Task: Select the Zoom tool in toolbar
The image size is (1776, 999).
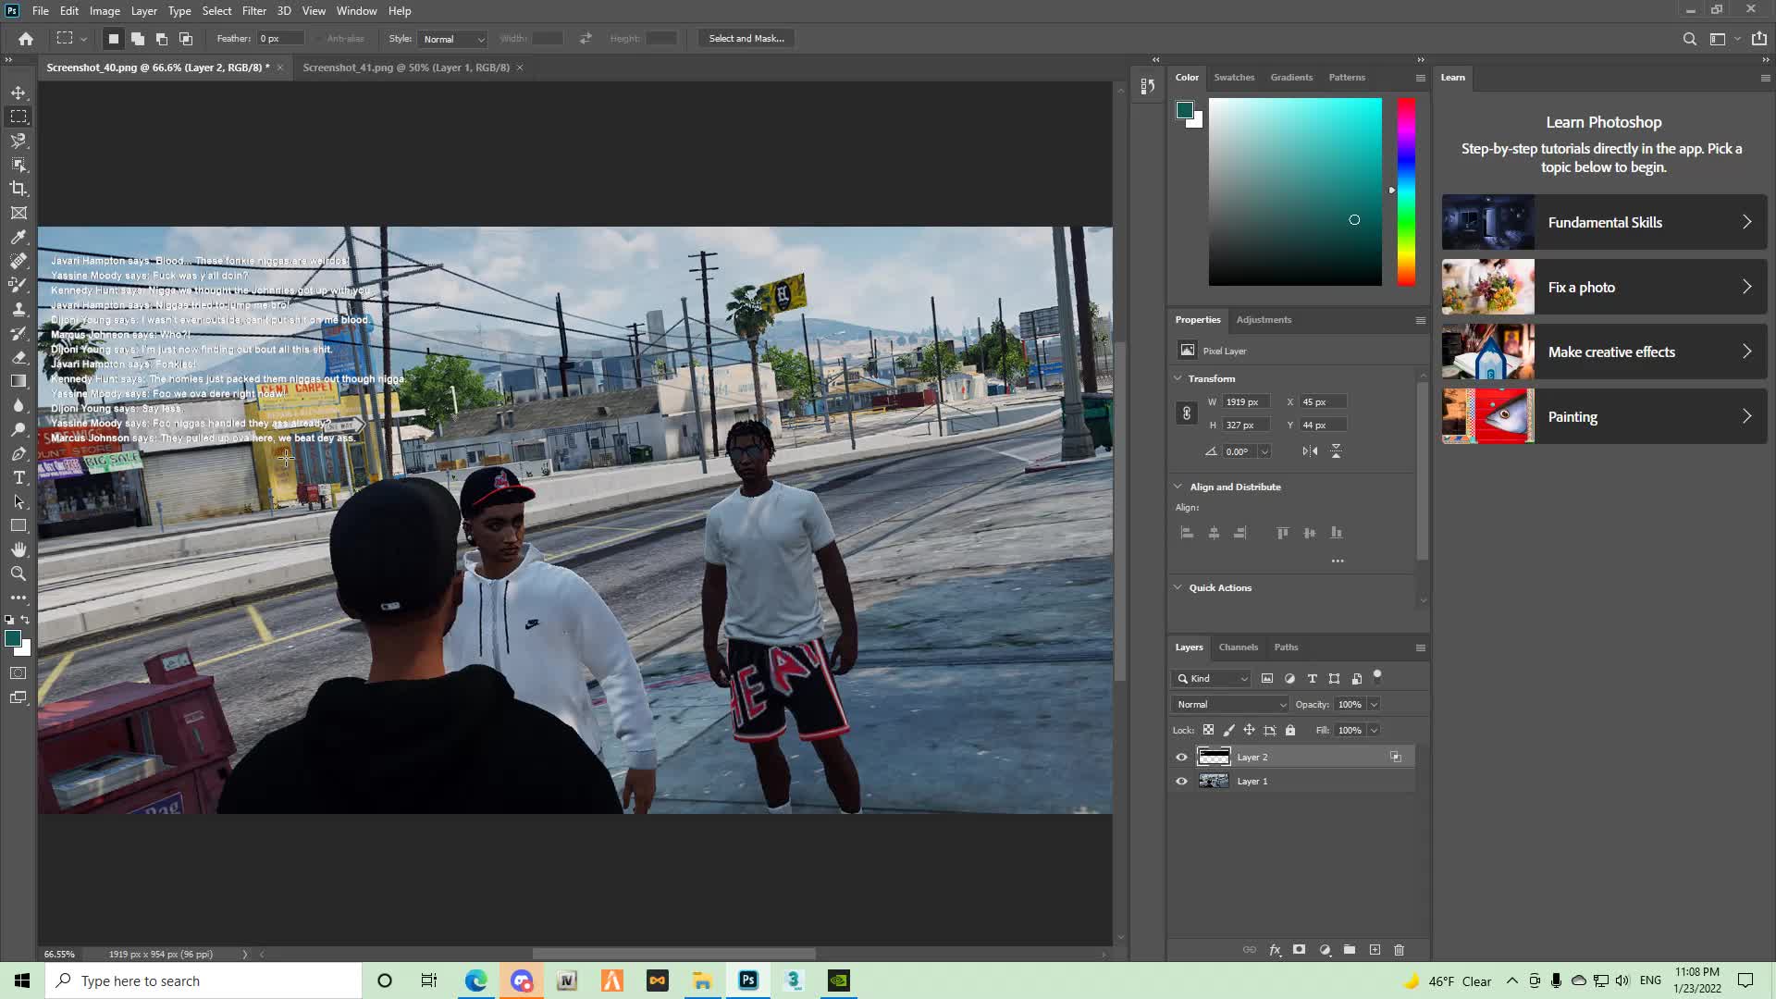Action: 18,573
